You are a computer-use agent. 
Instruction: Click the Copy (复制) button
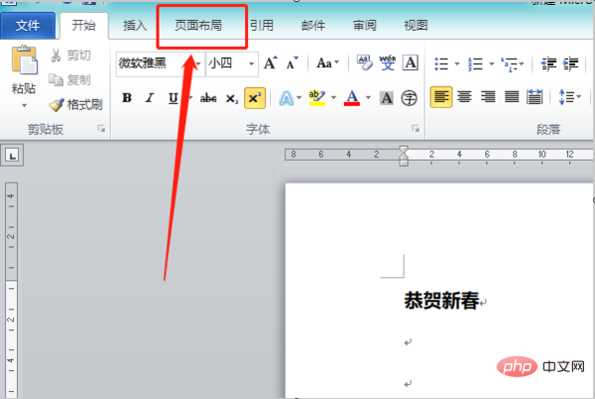pyautogui.click(x=75, y=79)
